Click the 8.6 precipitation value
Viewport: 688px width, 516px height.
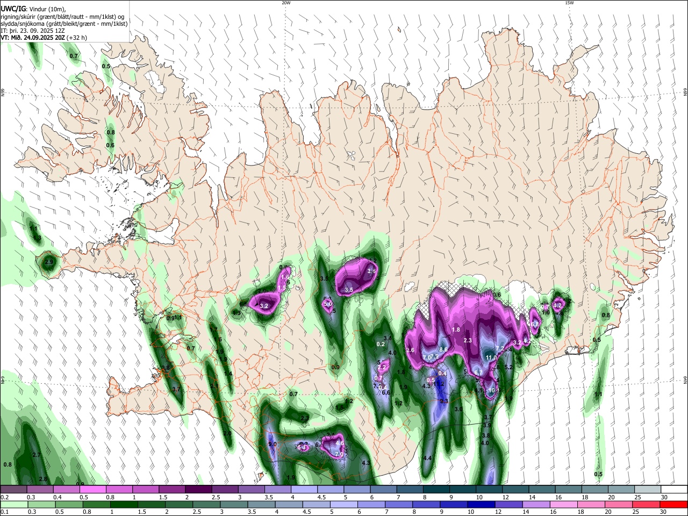443,349
